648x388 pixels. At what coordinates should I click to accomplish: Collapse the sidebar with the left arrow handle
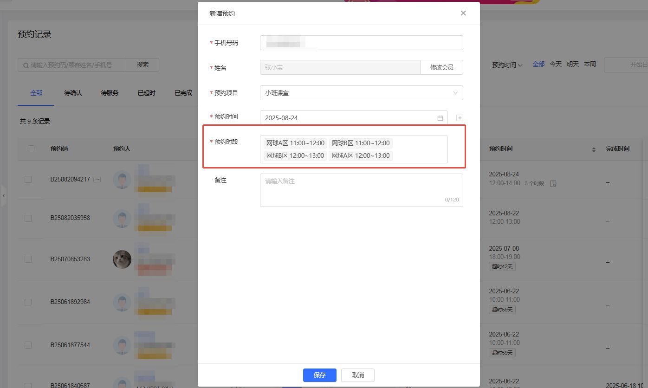point(4,196)
